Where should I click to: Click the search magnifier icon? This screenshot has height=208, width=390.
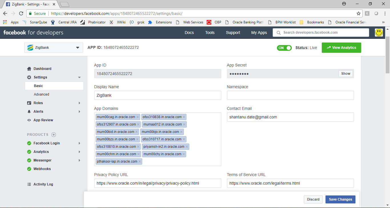(278, 33)
